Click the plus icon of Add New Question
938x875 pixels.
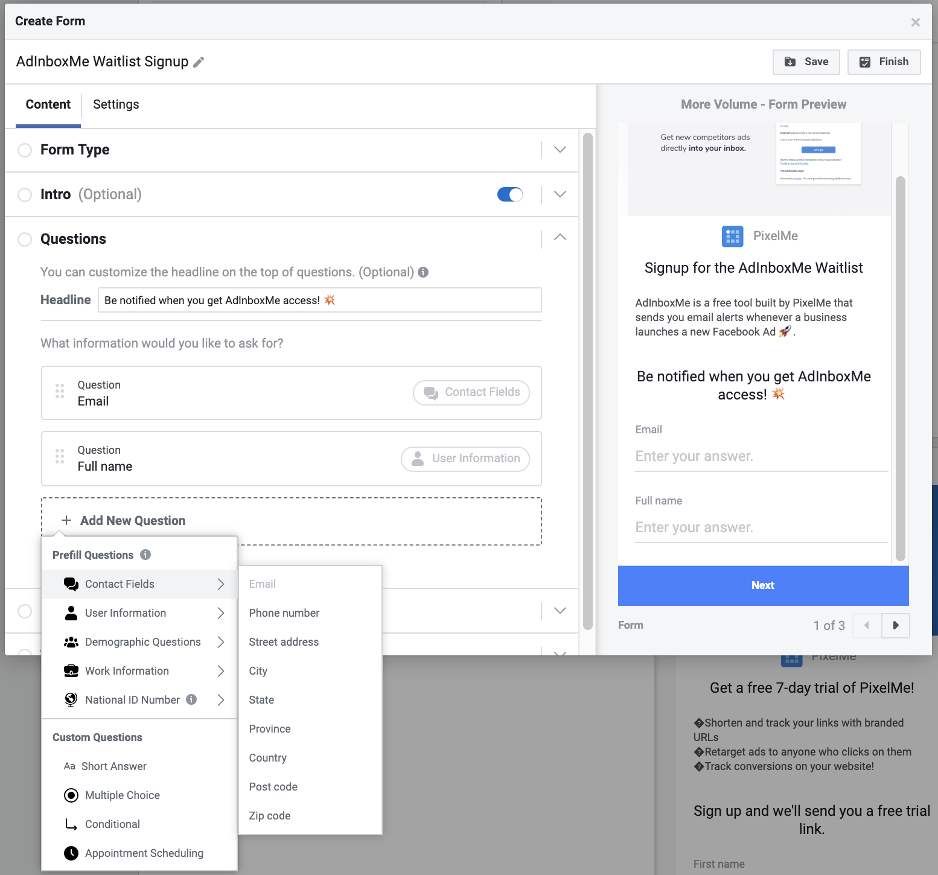(66, 520)
